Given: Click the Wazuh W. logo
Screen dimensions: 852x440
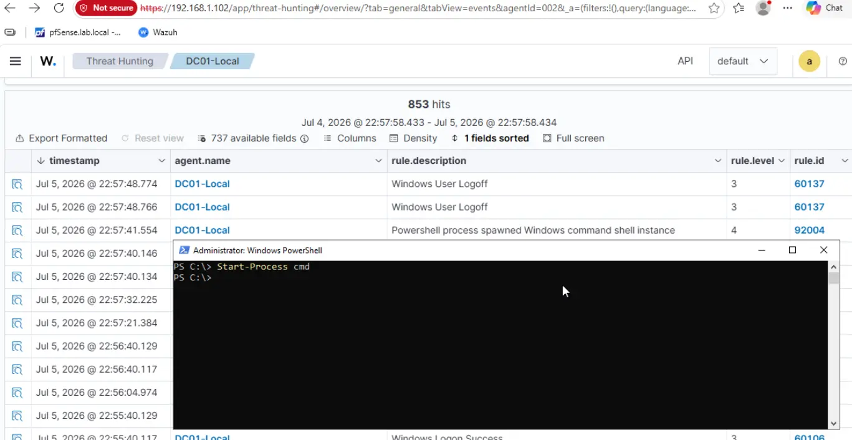Looking at the screenshot, I should (48, 61).
